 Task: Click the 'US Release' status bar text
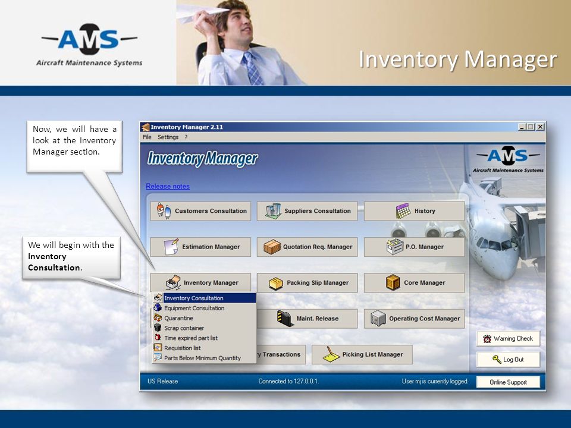162,382
